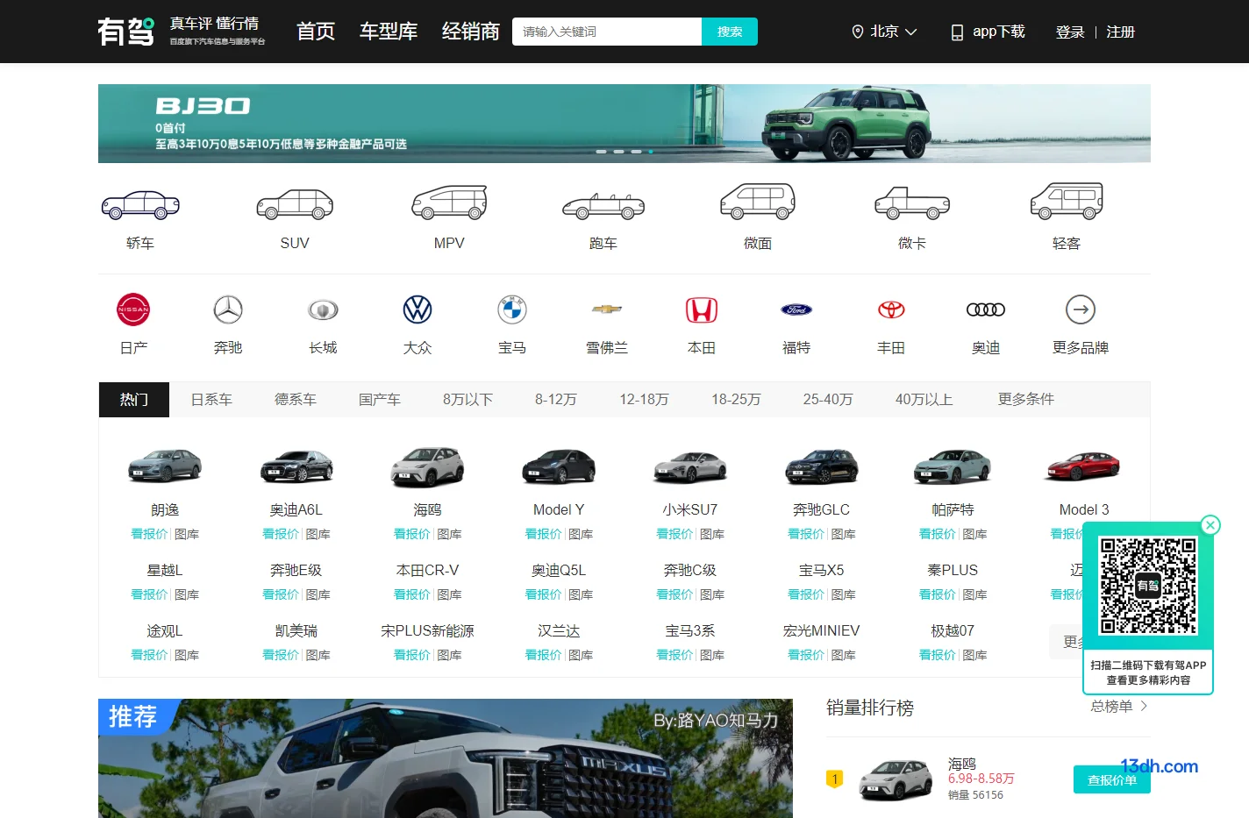
Task: Open the red Model 3 car thumbnail
Action: (1083, 466)
